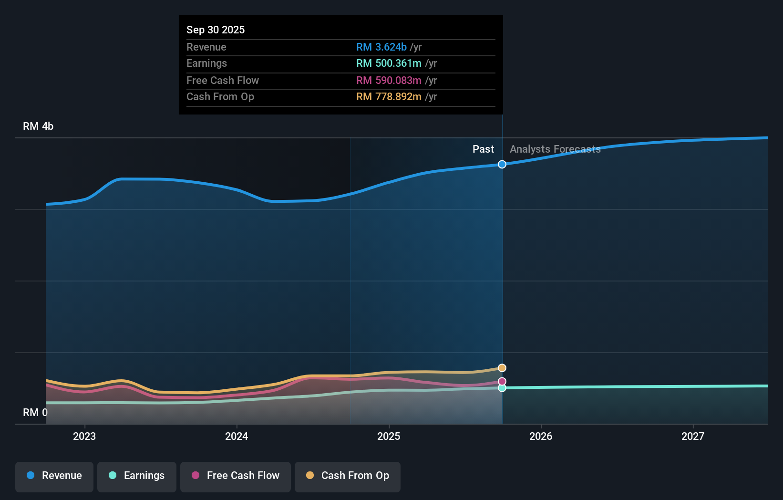Image resolution: width=783 pixels, height=500 pixels.
Task: Toggle the Free Cash Flow series visibility
Action: coord(235,476)
